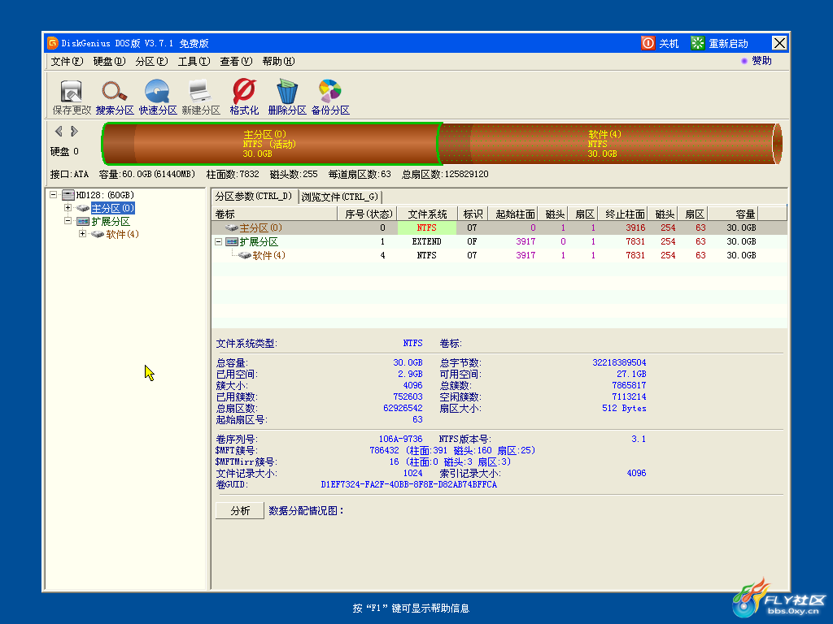Click the NTFS cell of 主分区(0) row
The height and width of the screenshot is (624, 833).
pos(426,227)
